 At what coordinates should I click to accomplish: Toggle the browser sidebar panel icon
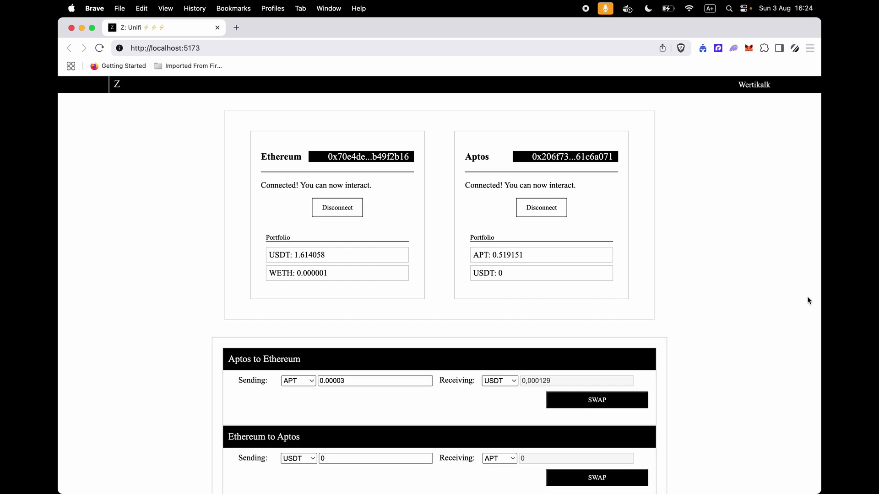click(779, 48)
